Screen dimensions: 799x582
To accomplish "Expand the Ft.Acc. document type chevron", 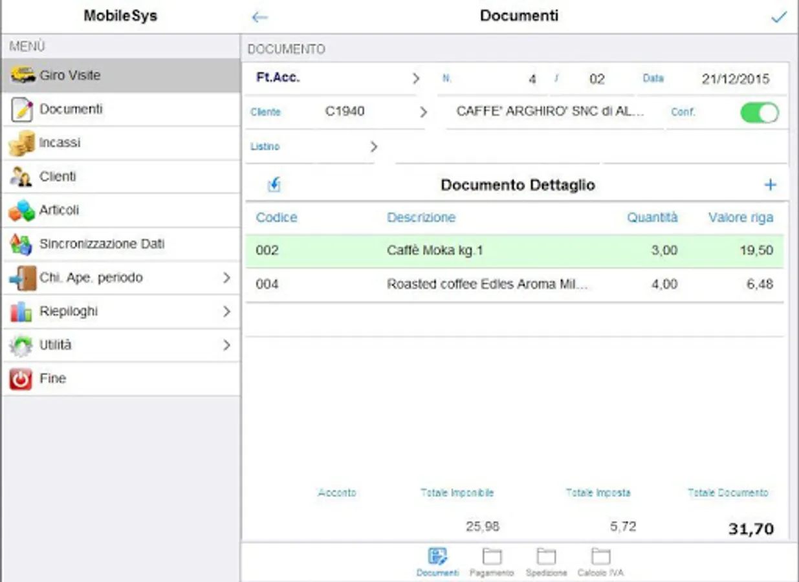I will coord(416,79).
